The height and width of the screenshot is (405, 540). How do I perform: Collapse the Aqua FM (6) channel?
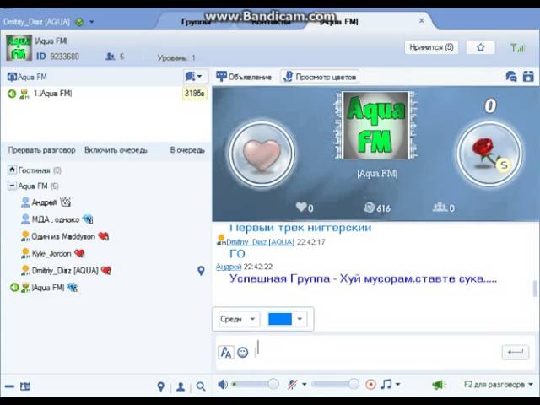pyautogui.click(x=12, y=186)
